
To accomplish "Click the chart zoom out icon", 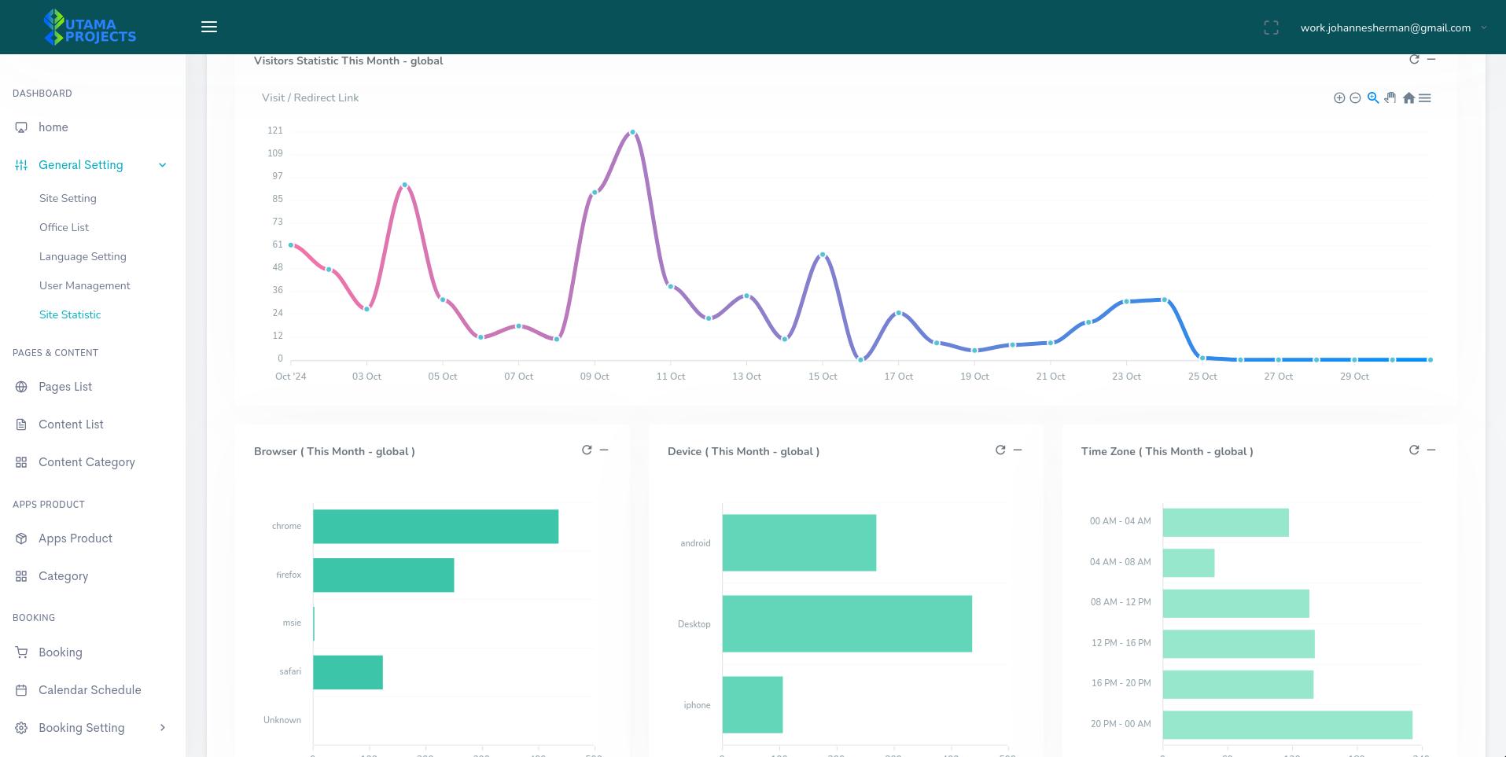I will pos(1355,98).
